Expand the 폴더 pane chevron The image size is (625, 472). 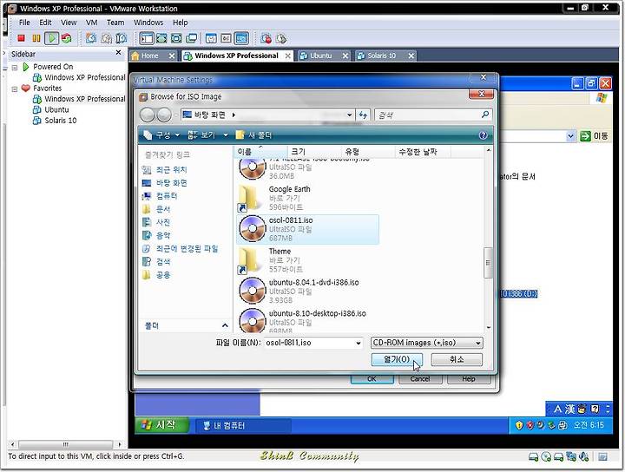(225, 326)
